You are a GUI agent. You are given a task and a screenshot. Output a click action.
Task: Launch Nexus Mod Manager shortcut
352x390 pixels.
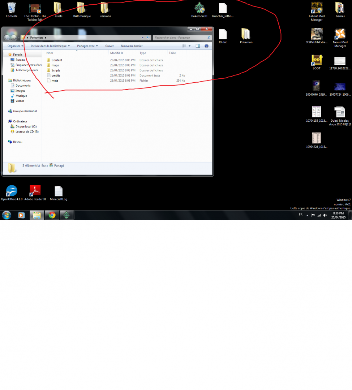[340, 38]
